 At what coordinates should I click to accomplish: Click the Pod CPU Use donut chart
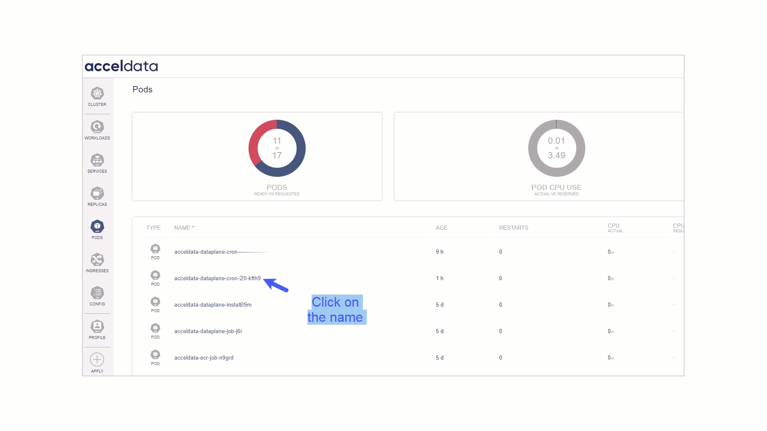tap(556, 148)
